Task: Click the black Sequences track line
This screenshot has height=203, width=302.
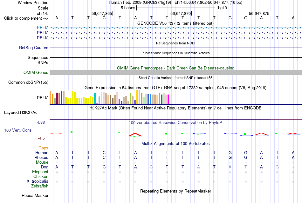Action: pos(175,57)
